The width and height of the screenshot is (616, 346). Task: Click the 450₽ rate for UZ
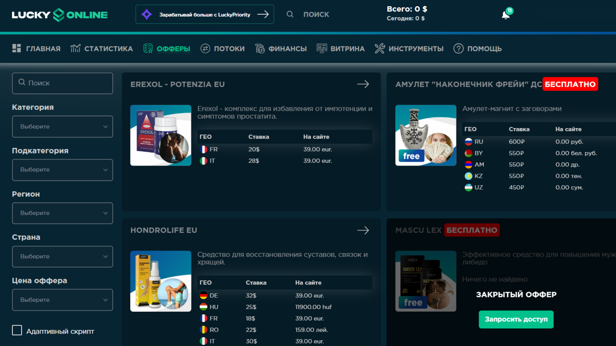(516, 187)
